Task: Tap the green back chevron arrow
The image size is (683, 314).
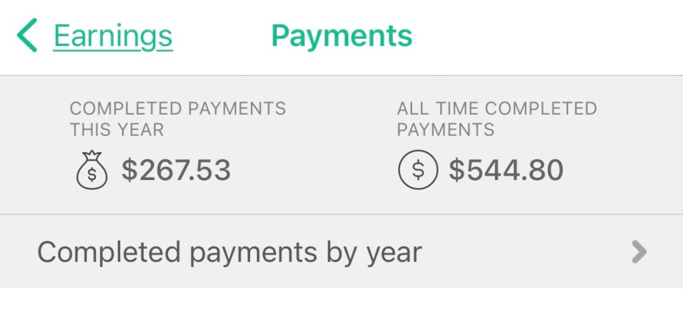Action: pos(27,36)
